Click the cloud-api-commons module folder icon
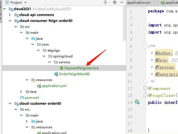178x134 pixels. [x=16, y=15]
